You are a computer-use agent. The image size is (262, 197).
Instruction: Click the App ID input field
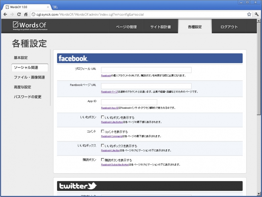(129, 102)
